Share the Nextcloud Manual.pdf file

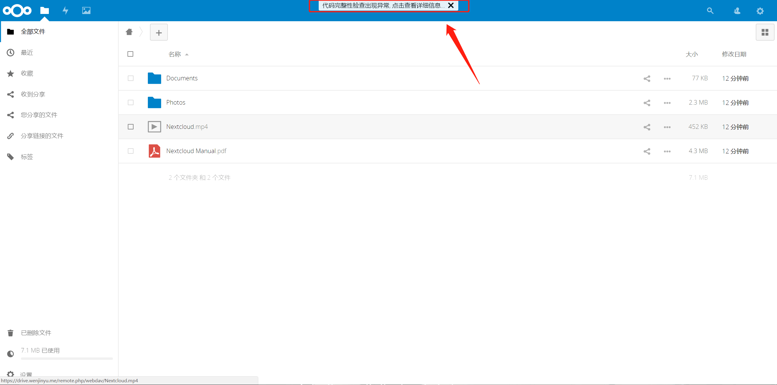pyautogui.click(x=647, y=151)
